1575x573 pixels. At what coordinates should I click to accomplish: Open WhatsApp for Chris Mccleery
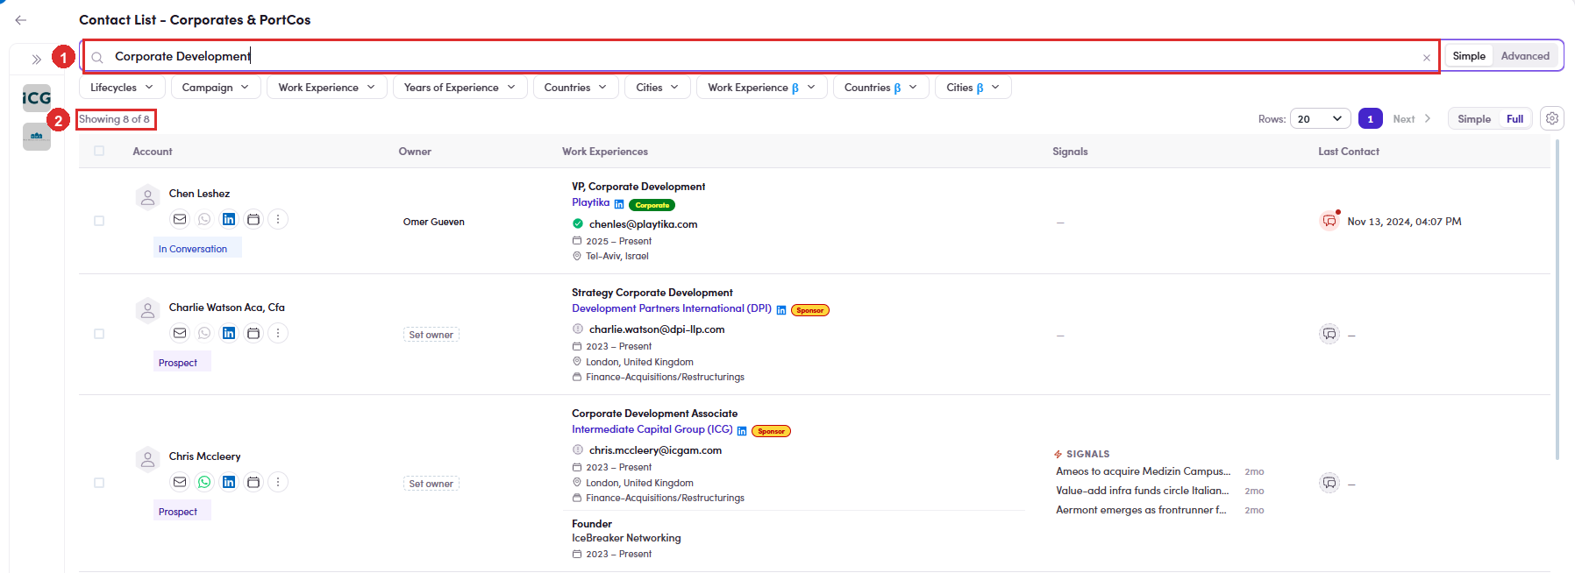pyautogui.click(x=204, y=482)
